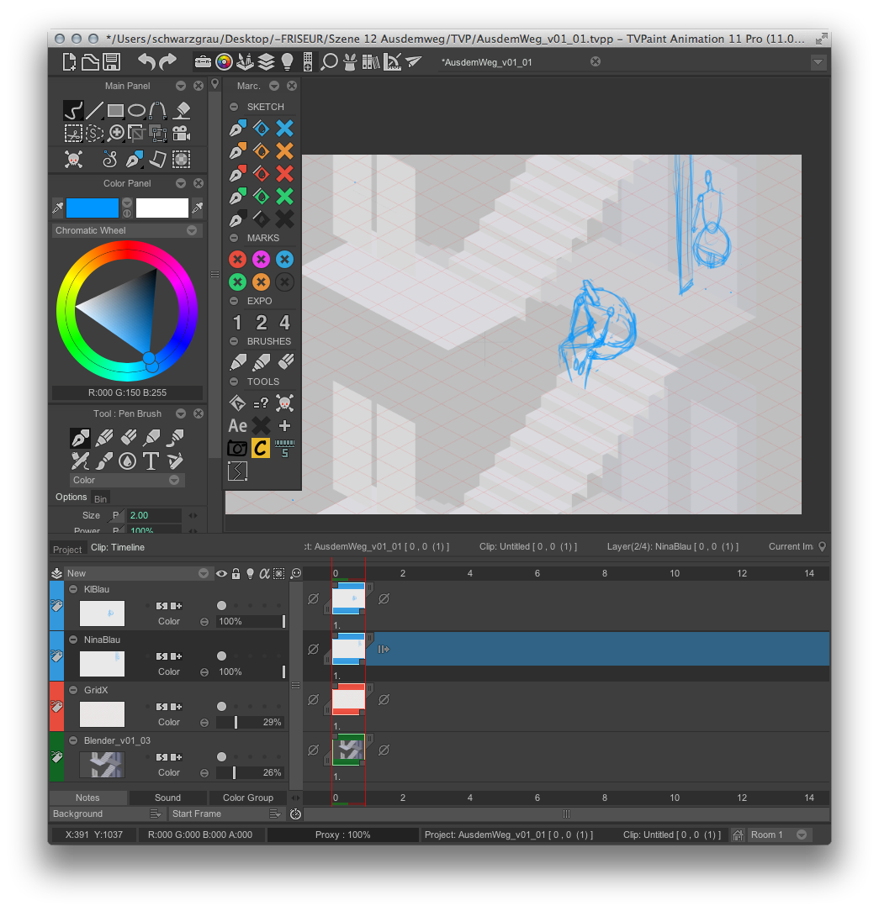The width and height of the screenshot is (879, 911).
Task: Switch to the Clip: Timeline tab
Action: (x=118, y=547)
